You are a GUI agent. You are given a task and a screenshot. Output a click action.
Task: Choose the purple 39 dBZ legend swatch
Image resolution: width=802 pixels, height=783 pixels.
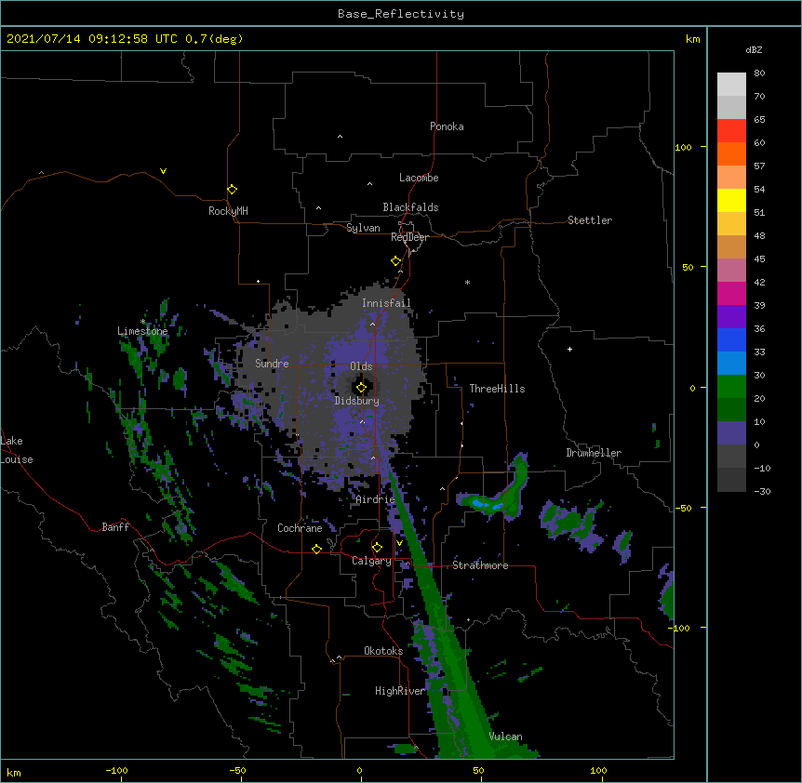pyautogui.click(x=731, y=316)
